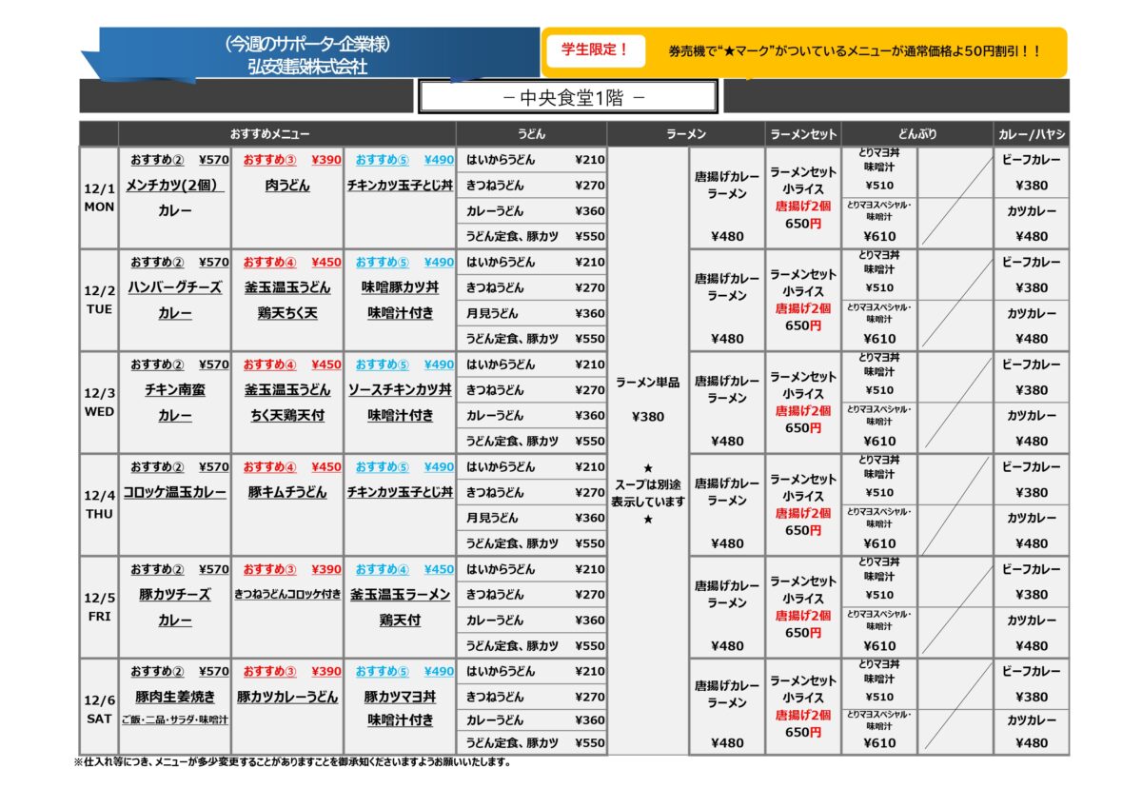1142x808 pixels.
Task: Click 釜玉温玉ラーメン in Friday's menu
Action: [400, 595]
